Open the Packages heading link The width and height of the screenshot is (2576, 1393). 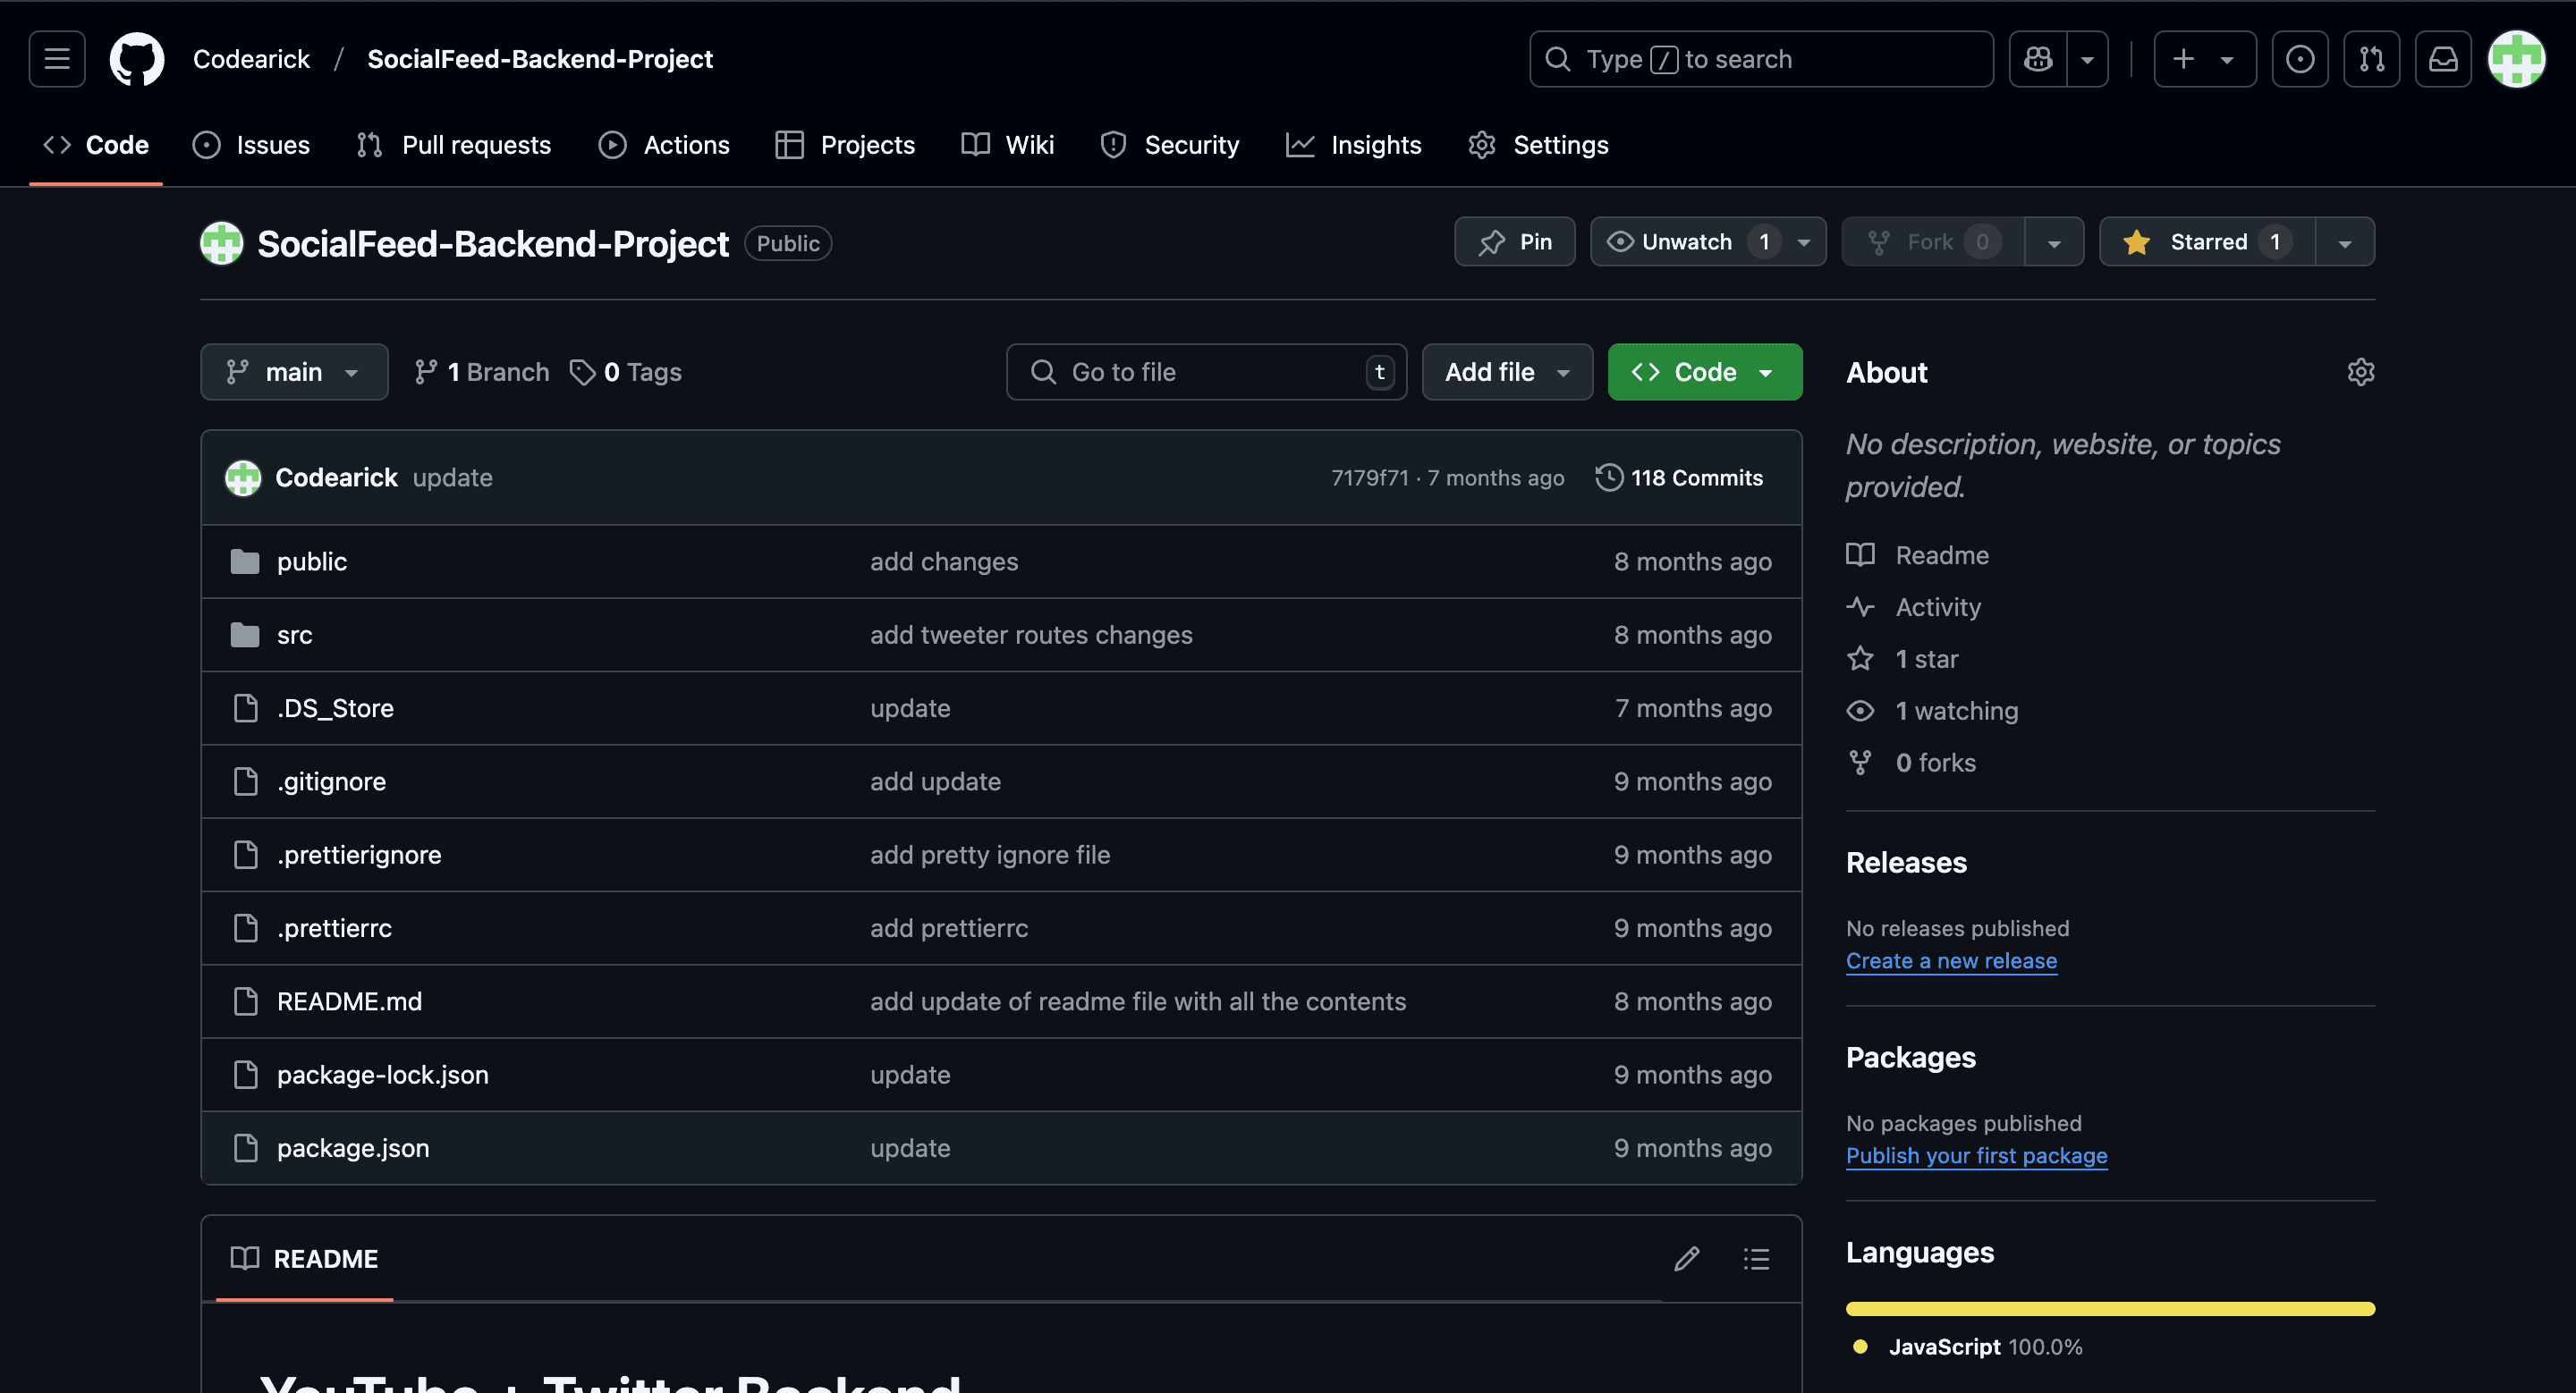[1910, 1057]
